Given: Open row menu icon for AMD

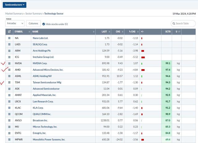Looking at the screenshot, I should click(x=9, y=70).
